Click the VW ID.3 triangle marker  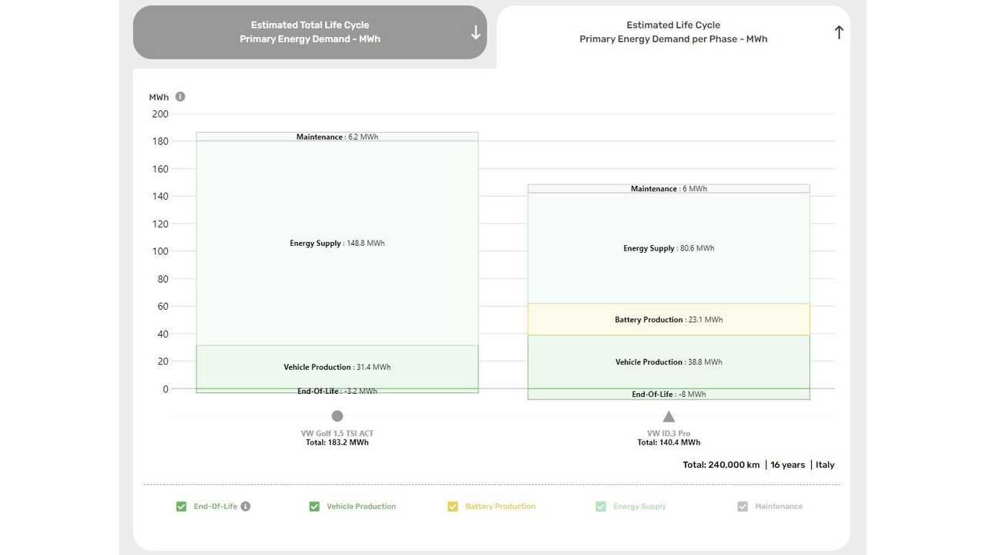669,417
